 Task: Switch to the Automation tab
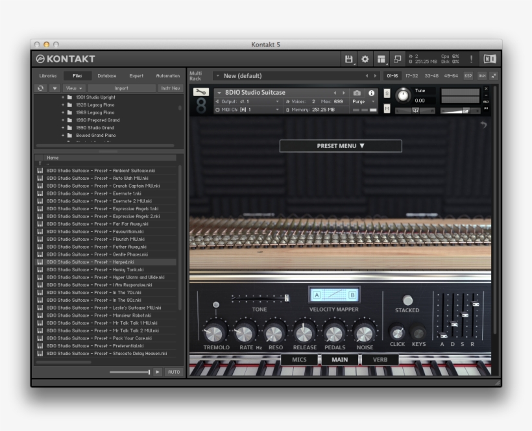tap(167, 76)
